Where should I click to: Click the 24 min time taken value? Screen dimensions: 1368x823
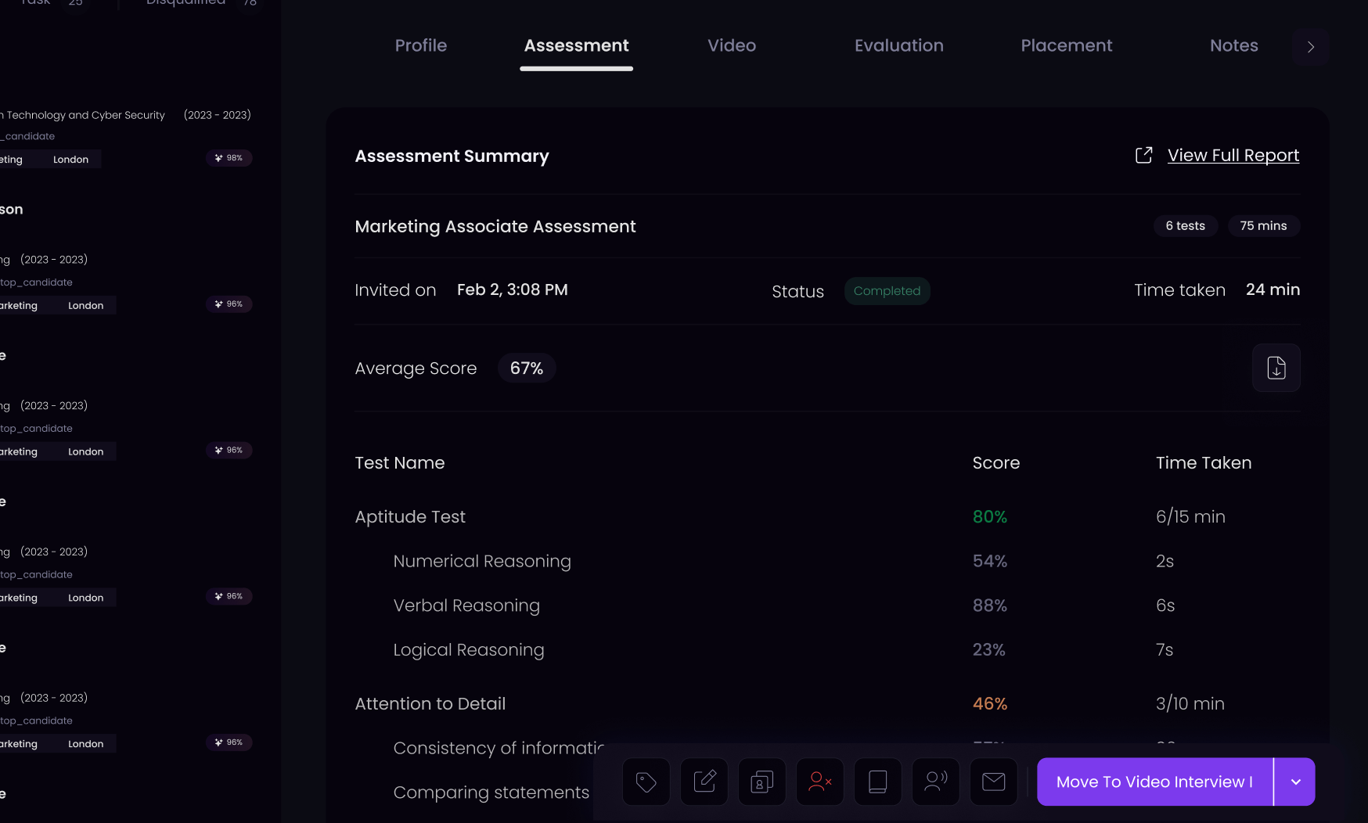1273,289
